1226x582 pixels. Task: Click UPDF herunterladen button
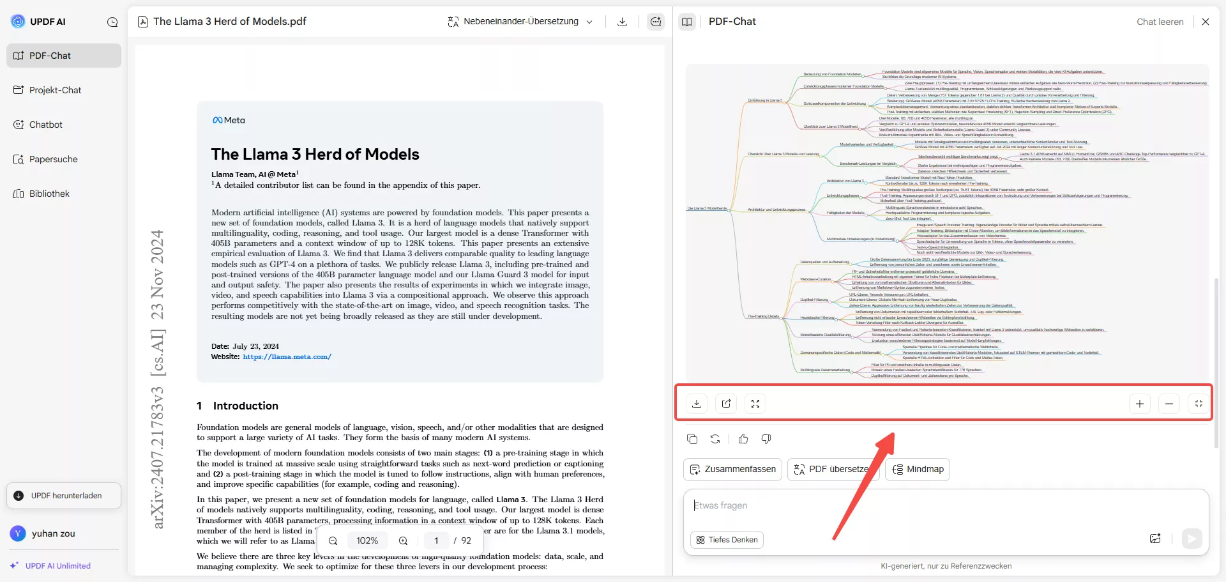click(x=64, y=496)
